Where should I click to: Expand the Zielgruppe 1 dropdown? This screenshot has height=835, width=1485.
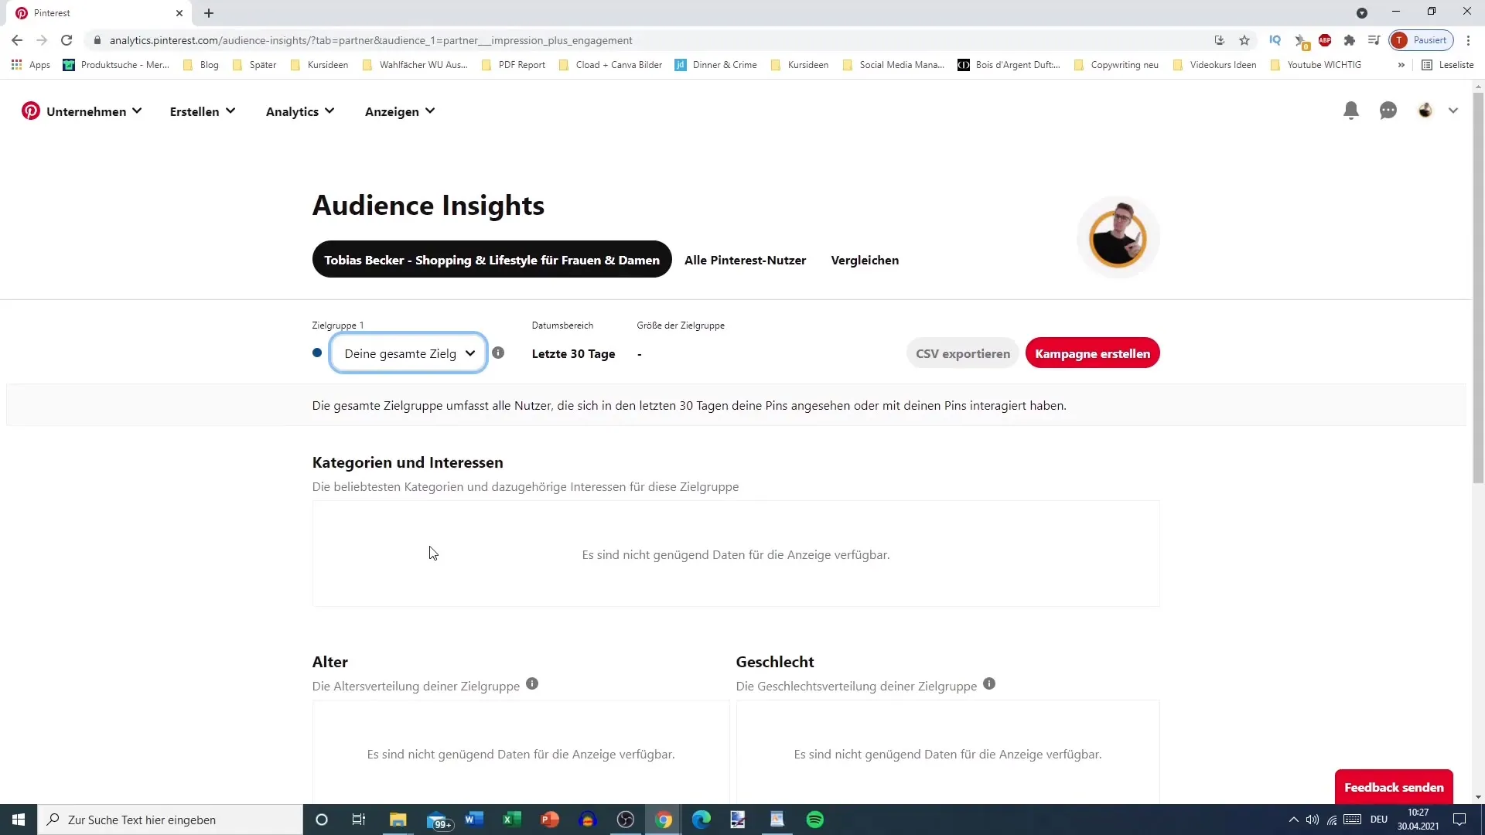469,353
